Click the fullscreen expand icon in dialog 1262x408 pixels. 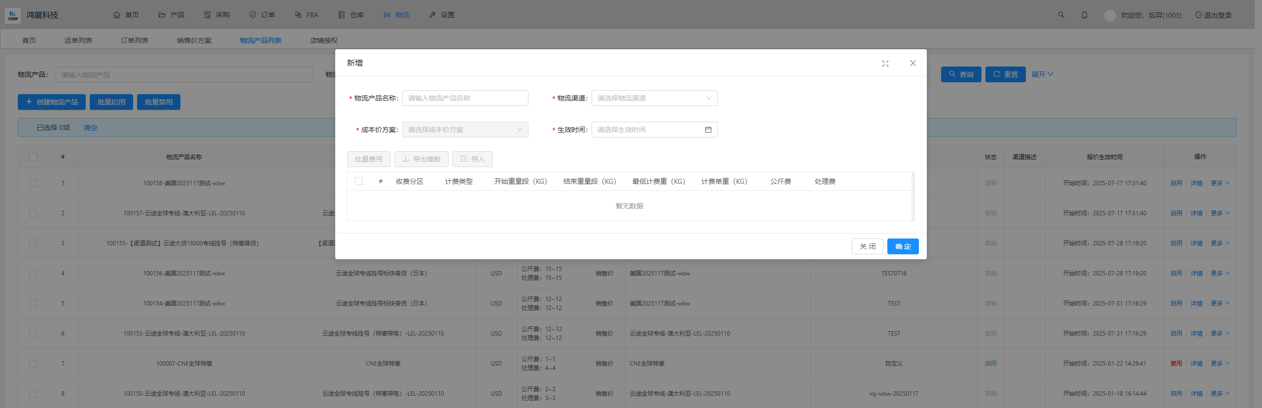pyautogui.click(x=885, y=64)
